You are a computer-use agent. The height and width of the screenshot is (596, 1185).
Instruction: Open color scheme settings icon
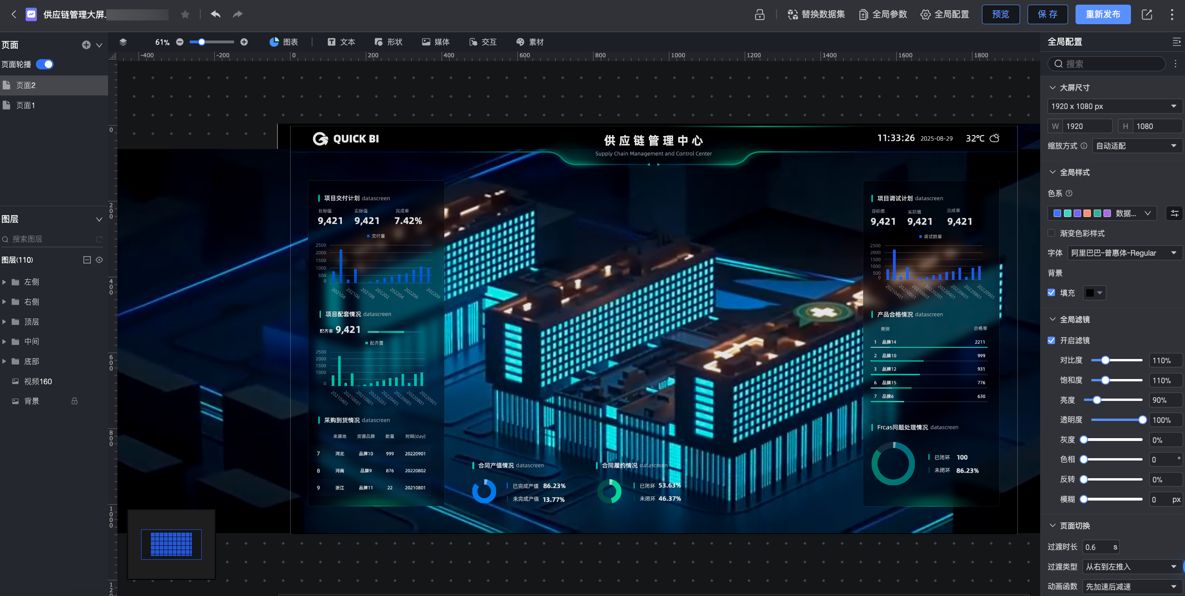[x=1174, y=213]
